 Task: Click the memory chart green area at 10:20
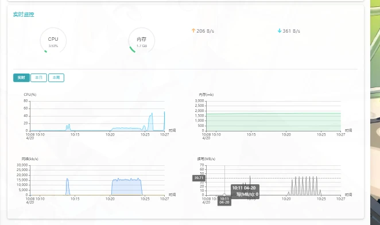[286, 122]
